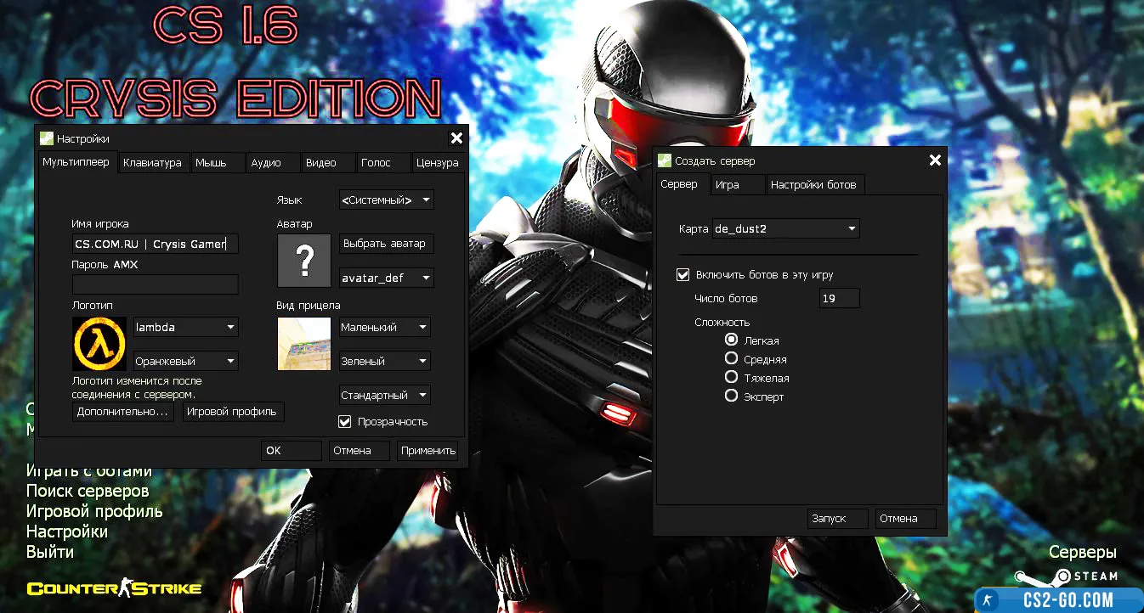1144x613 pixels.
Task: Click the Выбрать аватар button
Action: click(x=384, y=244)
